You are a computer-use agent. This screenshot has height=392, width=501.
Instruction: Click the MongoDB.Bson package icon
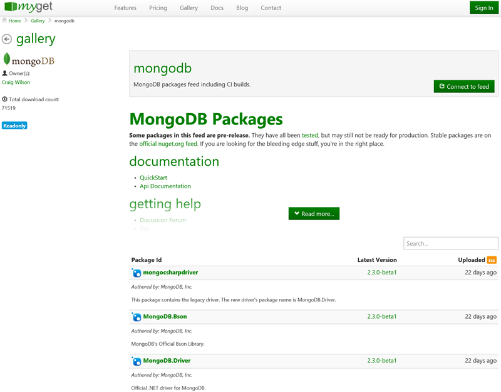click(x=137, y=317)
